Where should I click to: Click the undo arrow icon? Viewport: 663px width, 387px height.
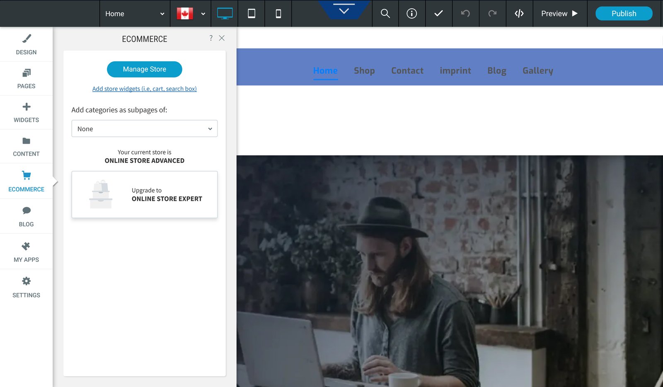tap(465, 14)
